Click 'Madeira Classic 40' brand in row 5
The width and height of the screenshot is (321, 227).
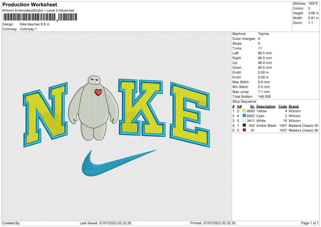point(303,130)
